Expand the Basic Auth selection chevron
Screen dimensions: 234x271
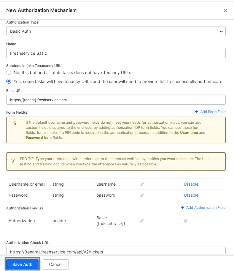pos(221,31)
